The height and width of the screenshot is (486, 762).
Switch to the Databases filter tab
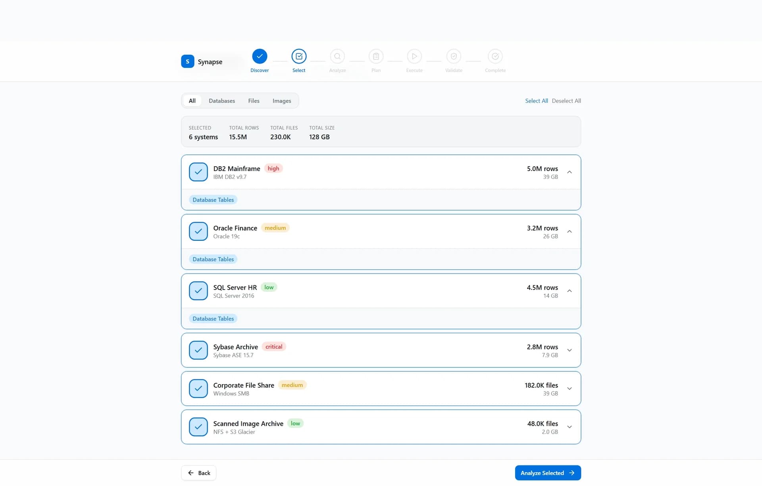222,101
